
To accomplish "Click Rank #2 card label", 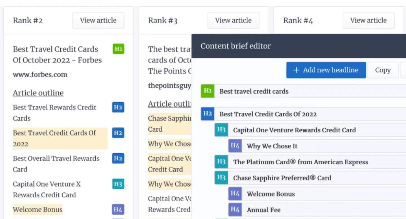I will point(28,21).
